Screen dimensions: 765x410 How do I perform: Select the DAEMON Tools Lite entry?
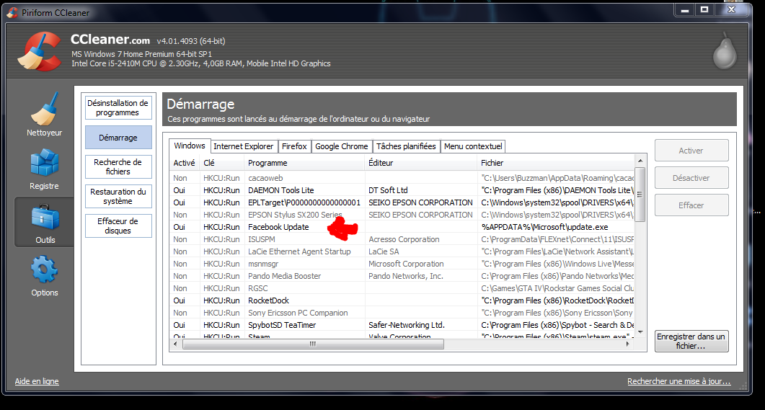(x=402, y=190)
